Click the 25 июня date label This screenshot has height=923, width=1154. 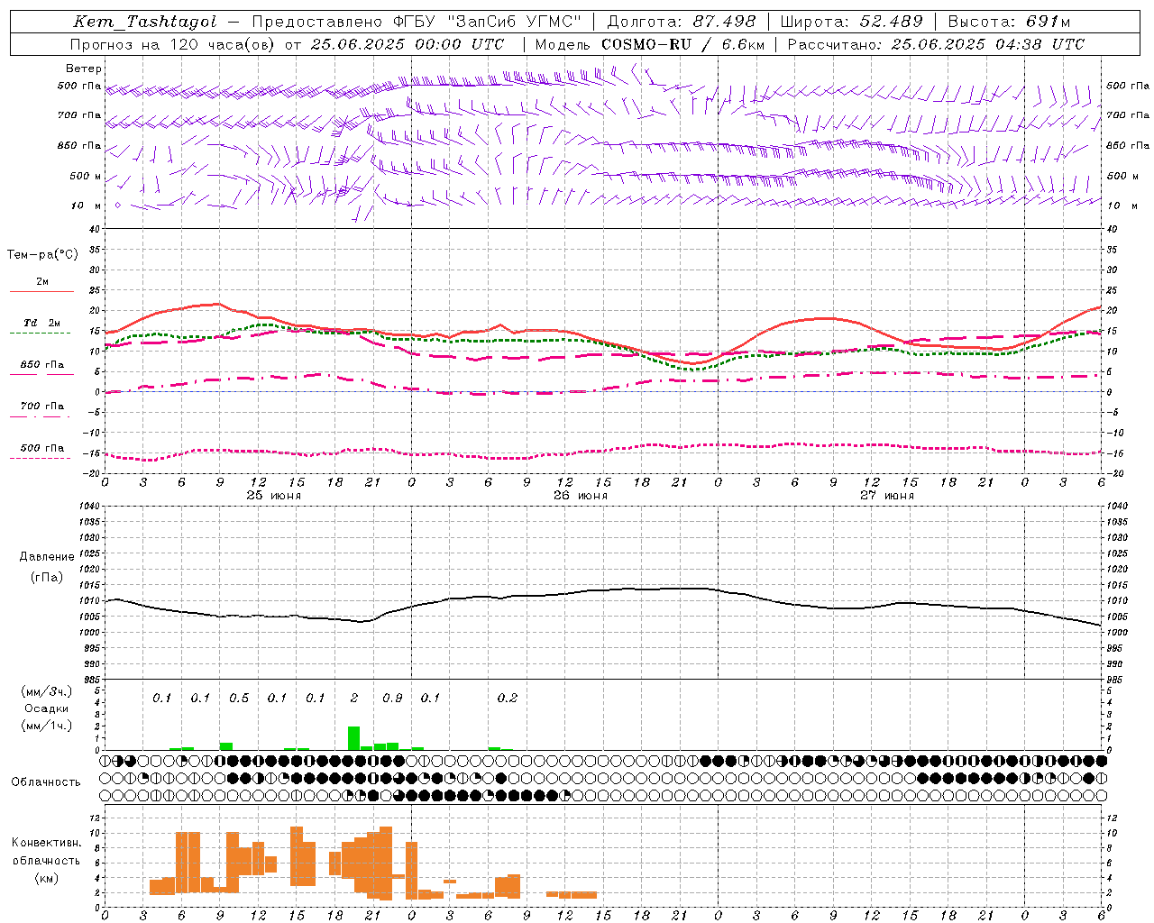274,496
